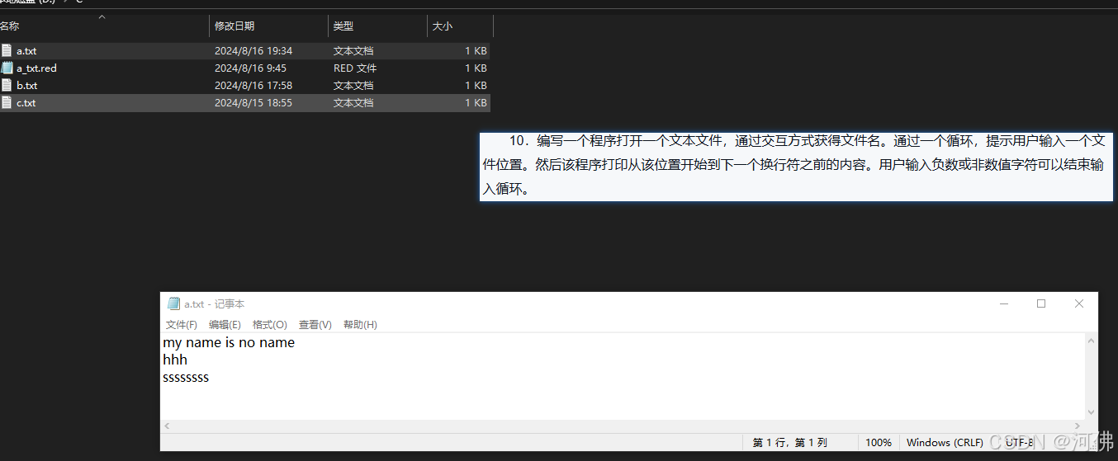Image resolution: width=1118 pixels, height=461 pixels.
Task: Click the a.txt - 记事本 window title
Action: coord(214,304)
